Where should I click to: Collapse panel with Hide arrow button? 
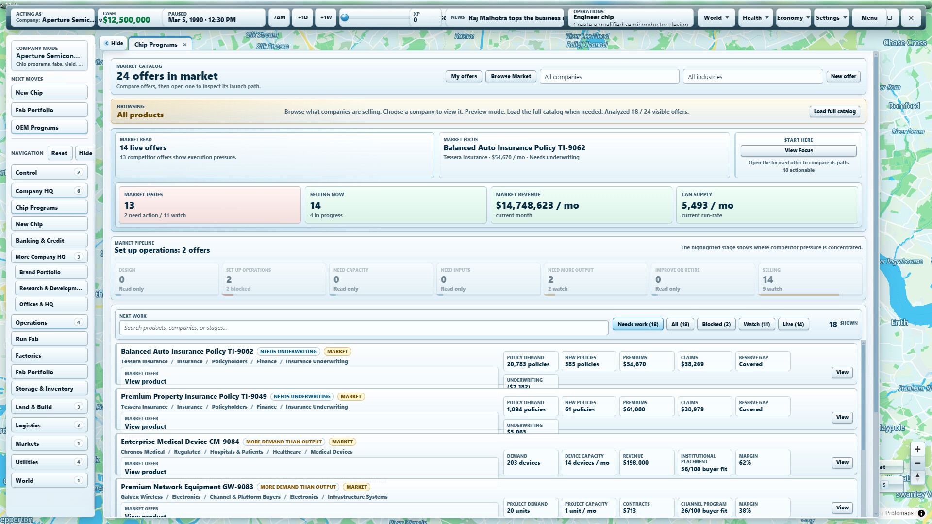coord(114,43)
